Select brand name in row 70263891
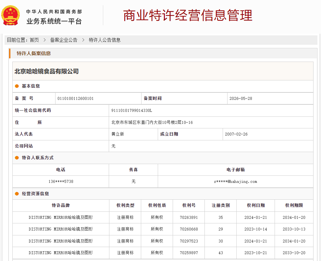The width and height of the screenshot is (321, 261). coord(61,218)
